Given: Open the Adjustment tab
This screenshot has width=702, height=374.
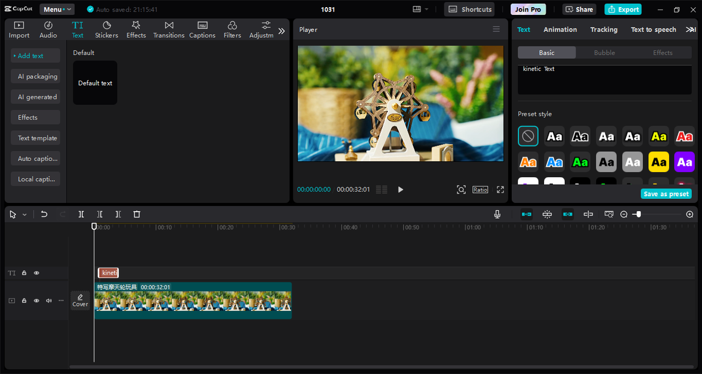Looking at the screenshot, I should (262, 30).
